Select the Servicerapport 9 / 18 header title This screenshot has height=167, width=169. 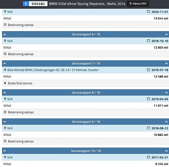(x=86, y=122)
